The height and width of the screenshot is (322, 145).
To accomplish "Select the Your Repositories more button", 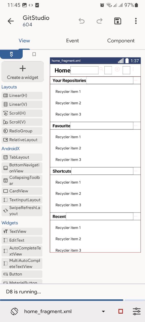I will (x=136, y=80).
